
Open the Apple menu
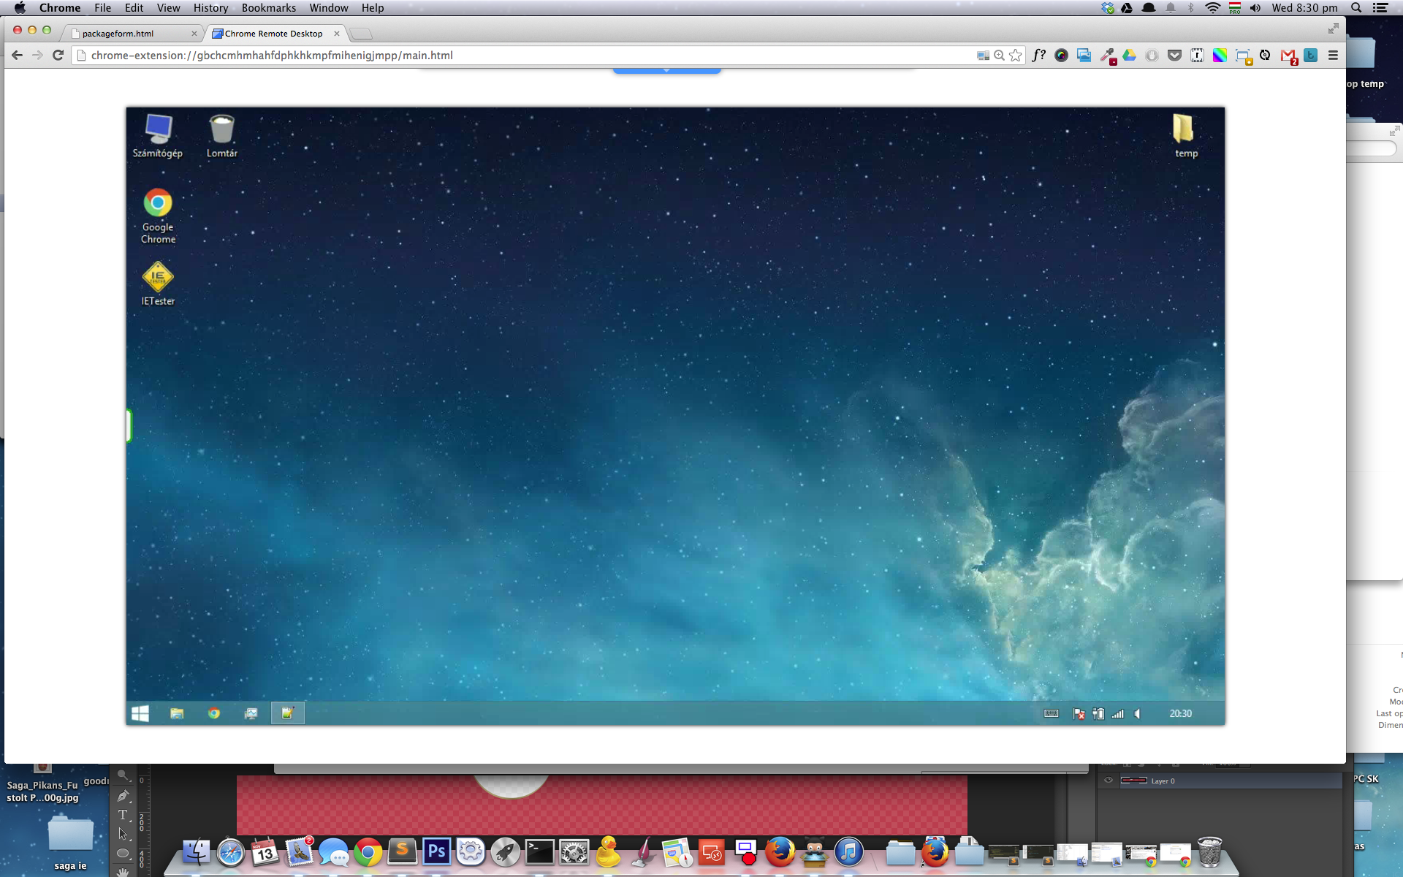(20, 8)
